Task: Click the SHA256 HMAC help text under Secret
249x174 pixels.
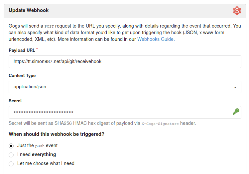Action: (x=102, y=123)
